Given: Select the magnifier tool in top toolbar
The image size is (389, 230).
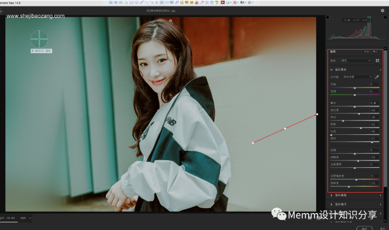Looking at the screenshot, I should pos(177,2).
